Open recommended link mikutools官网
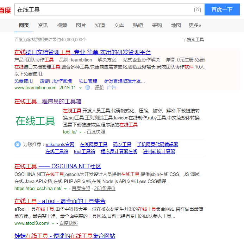 [60, 144]
